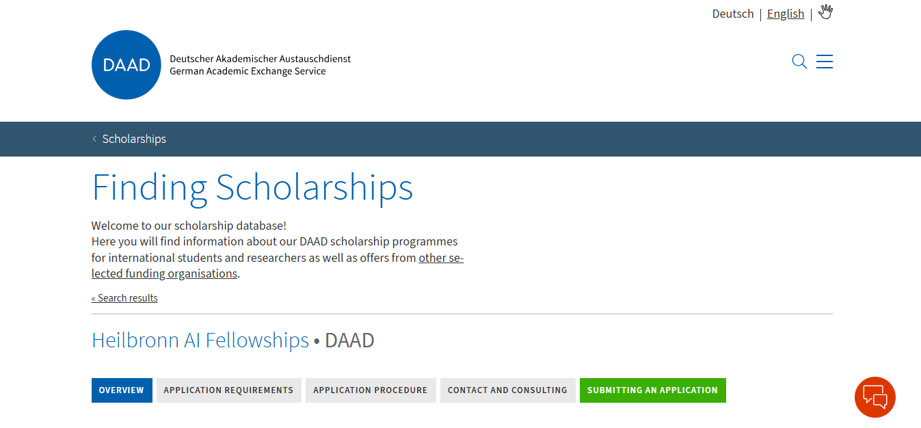This screenshot has width=921, height=428.
Task: Open the Application Procedure tab
Action: click(371, 390)
